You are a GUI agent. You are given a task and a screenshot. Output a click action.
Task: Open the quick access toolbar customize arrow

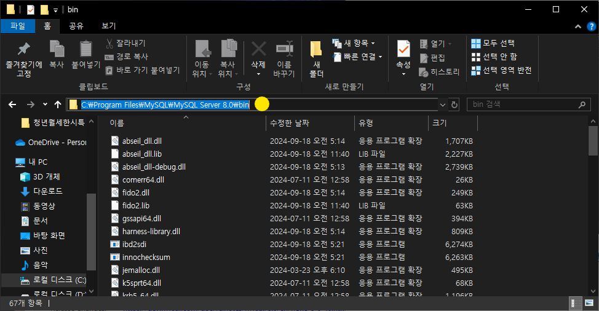point(55,10)
